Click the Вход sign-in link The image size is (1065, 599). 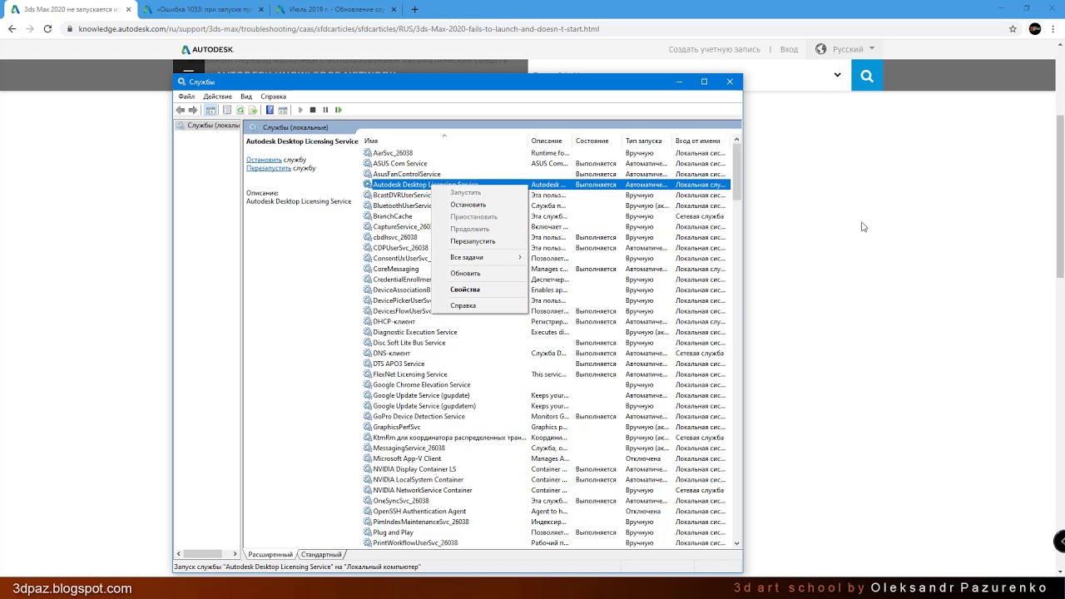point(789,49)
